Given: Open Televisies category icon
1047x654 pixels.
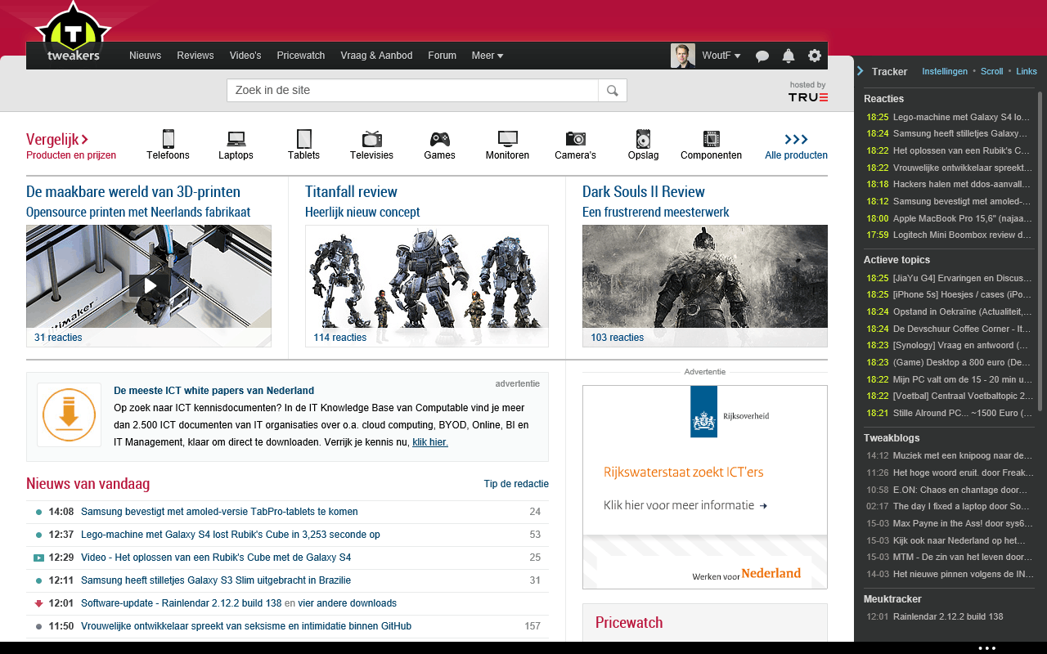Looking at the screenshot, I should point(371,138).
